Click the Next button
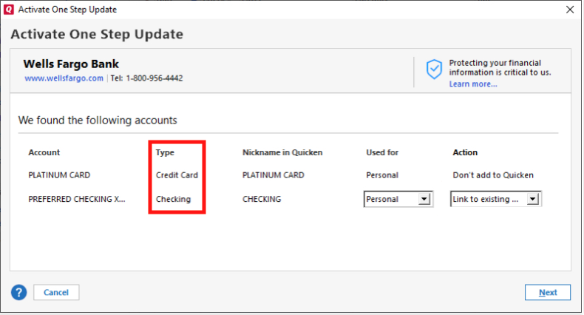584x315 pixels. pyautogui.click(x=548, y=292)
